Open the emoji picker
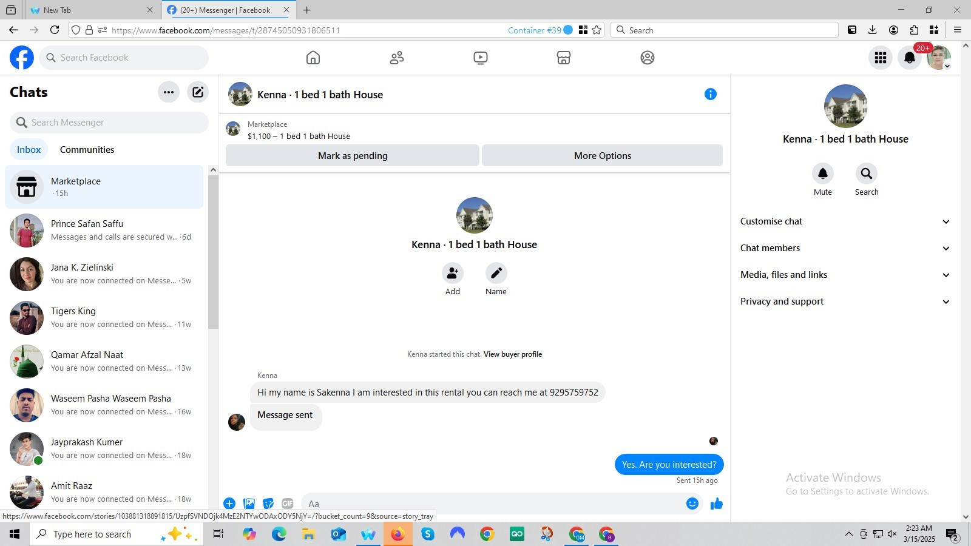971x546 pixels. point(692,504)
